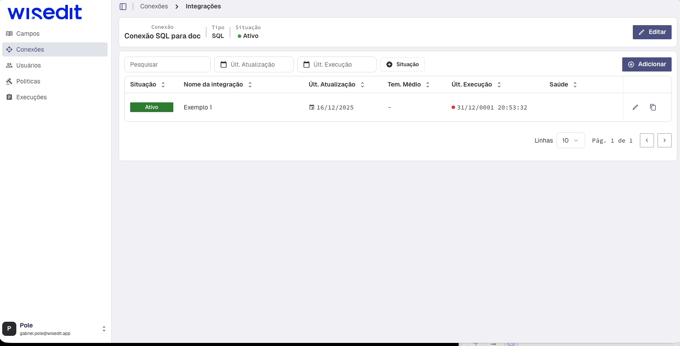Click the Wisedit logo
This screenshot has height=346, width=680.
(45, 13)
